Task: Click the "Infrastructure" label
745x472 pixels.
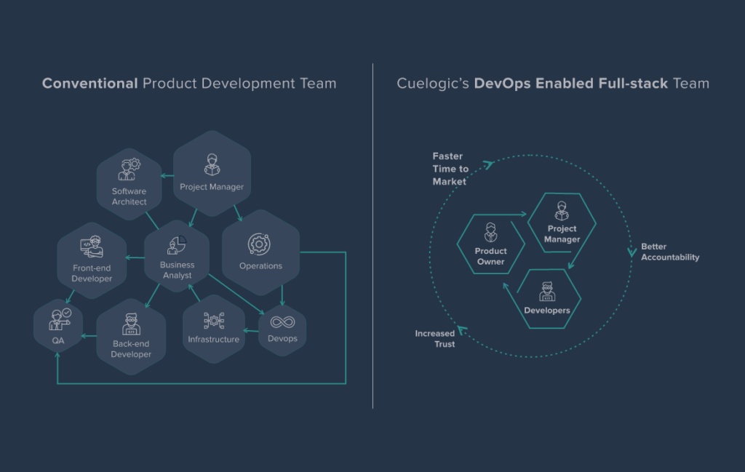Action: coord(213,340)
